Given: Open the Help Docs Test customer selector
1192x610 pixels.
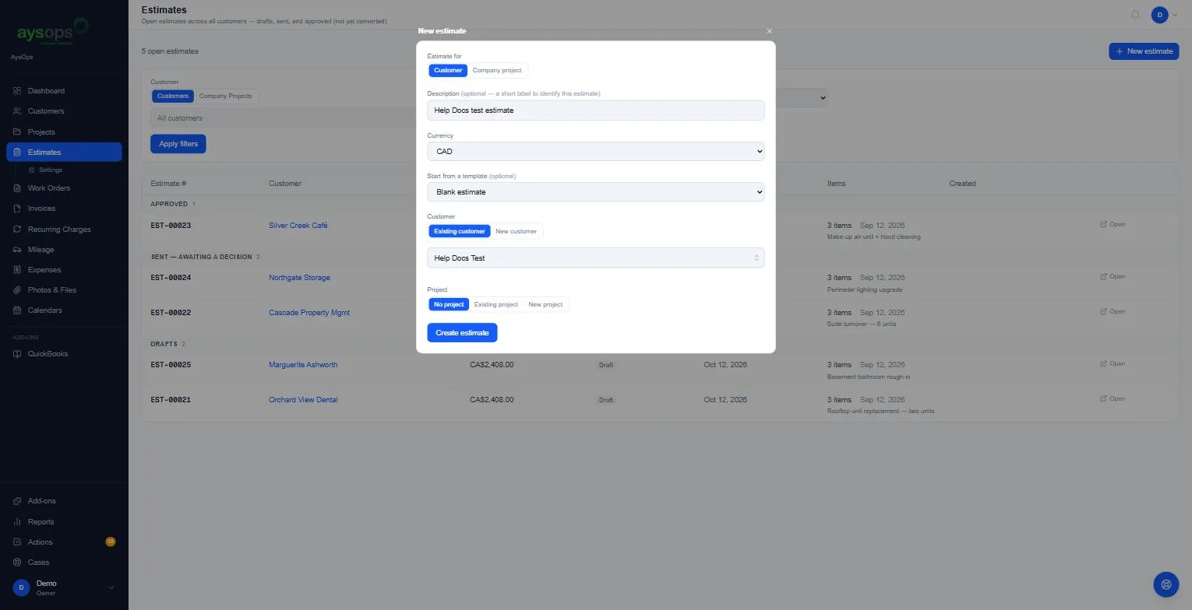Looking at the screenshot, I should coord(596,258).
